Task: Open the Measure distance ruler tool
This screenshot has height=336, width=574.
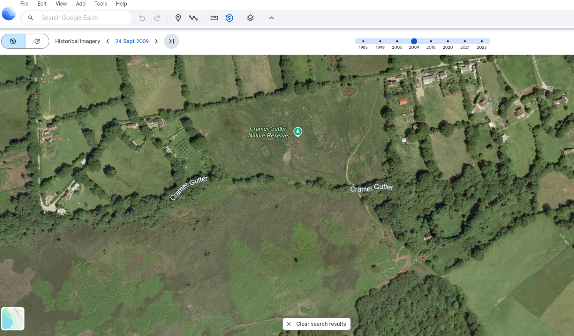Action: pyautogui.click(x=214, y=18)
